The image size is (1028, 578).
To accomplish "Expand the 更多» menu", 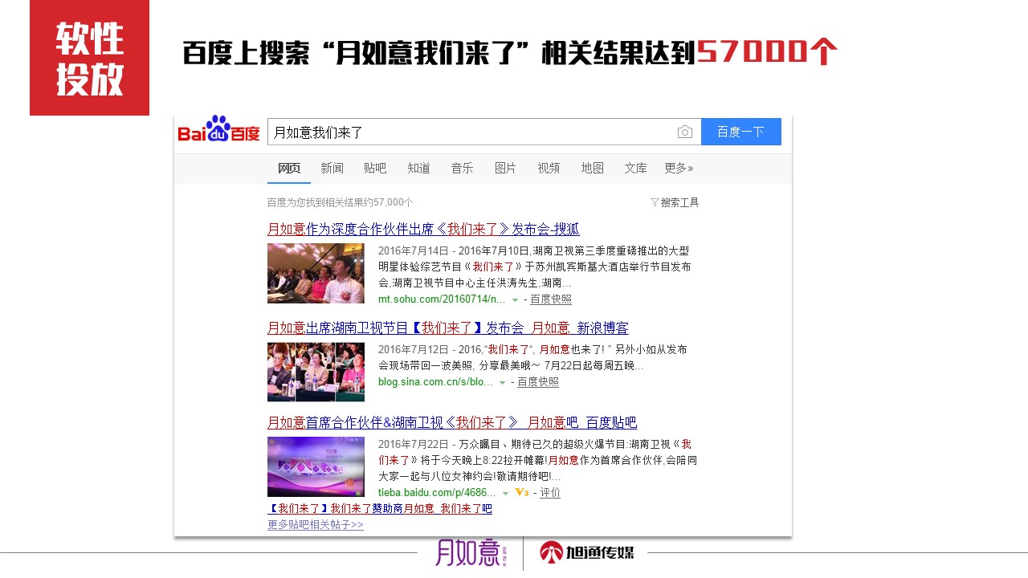I will click(x=679, y=168).
